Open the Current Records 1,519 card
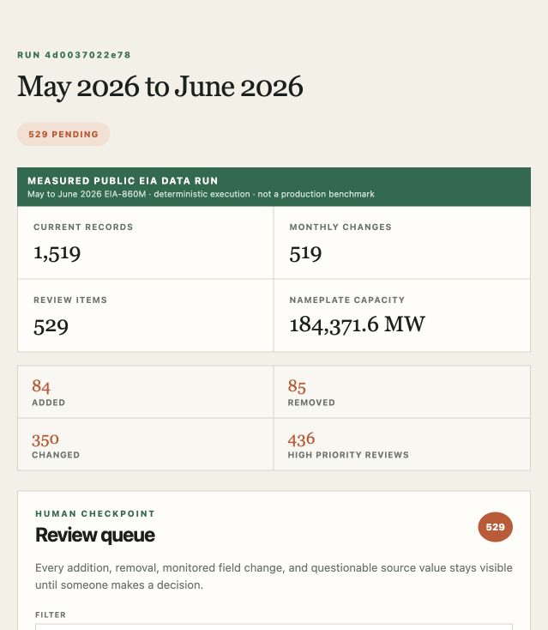 [x=145, y=243]
